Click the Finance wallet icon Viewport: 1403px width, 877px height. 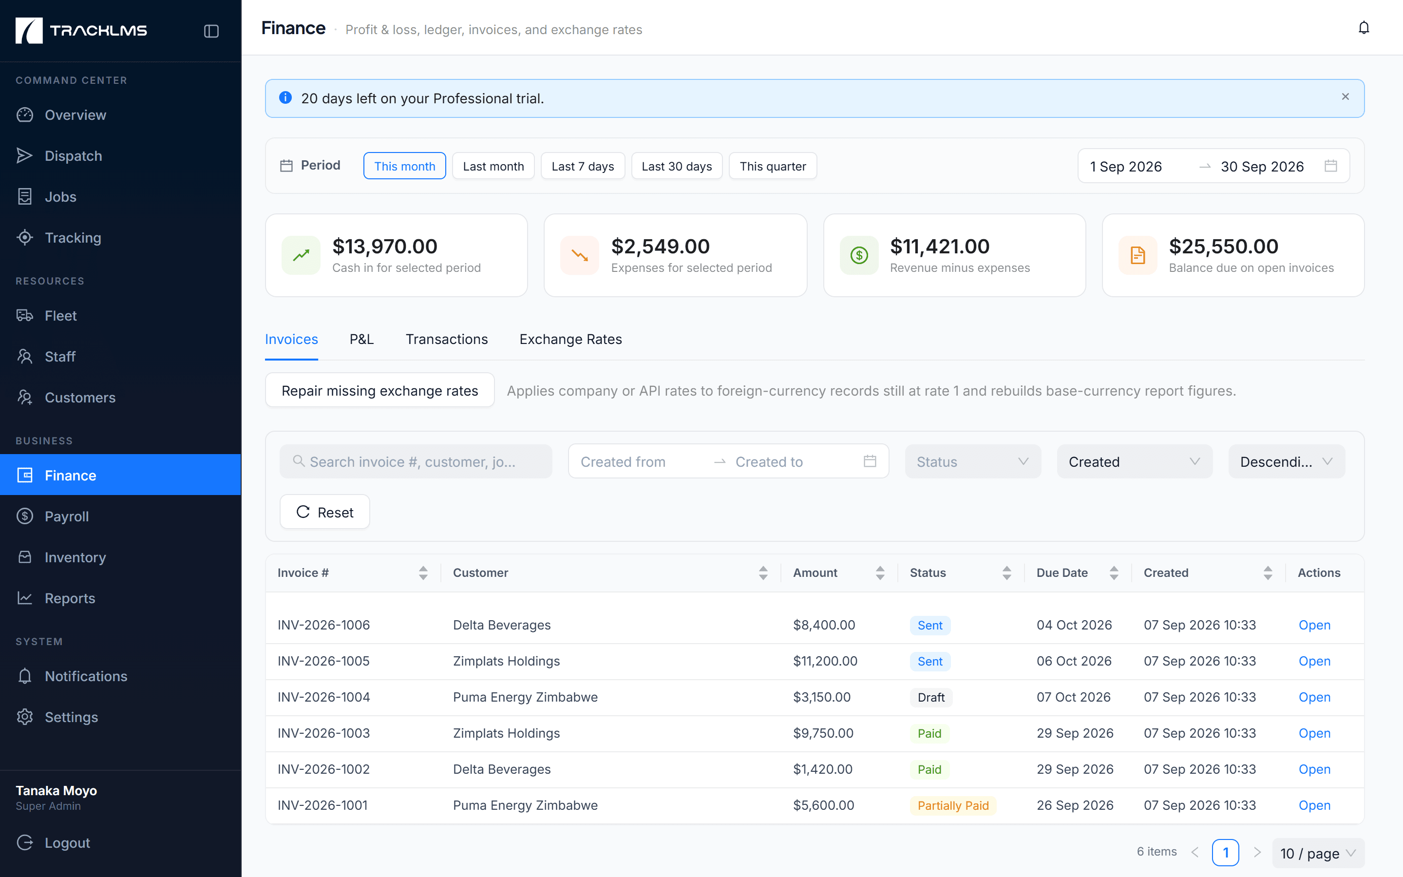pos(24,475)
